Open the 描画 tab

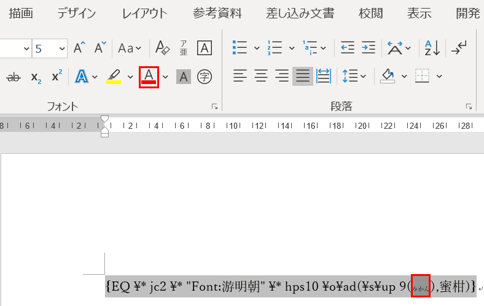pyautogui.click(x=21, y=13)
